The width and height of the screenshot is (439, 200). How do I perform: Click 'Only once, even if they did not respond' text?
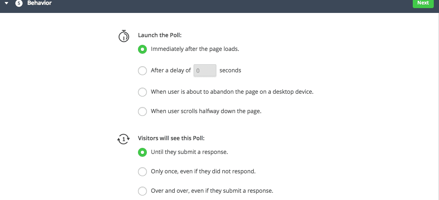(203, 171)
